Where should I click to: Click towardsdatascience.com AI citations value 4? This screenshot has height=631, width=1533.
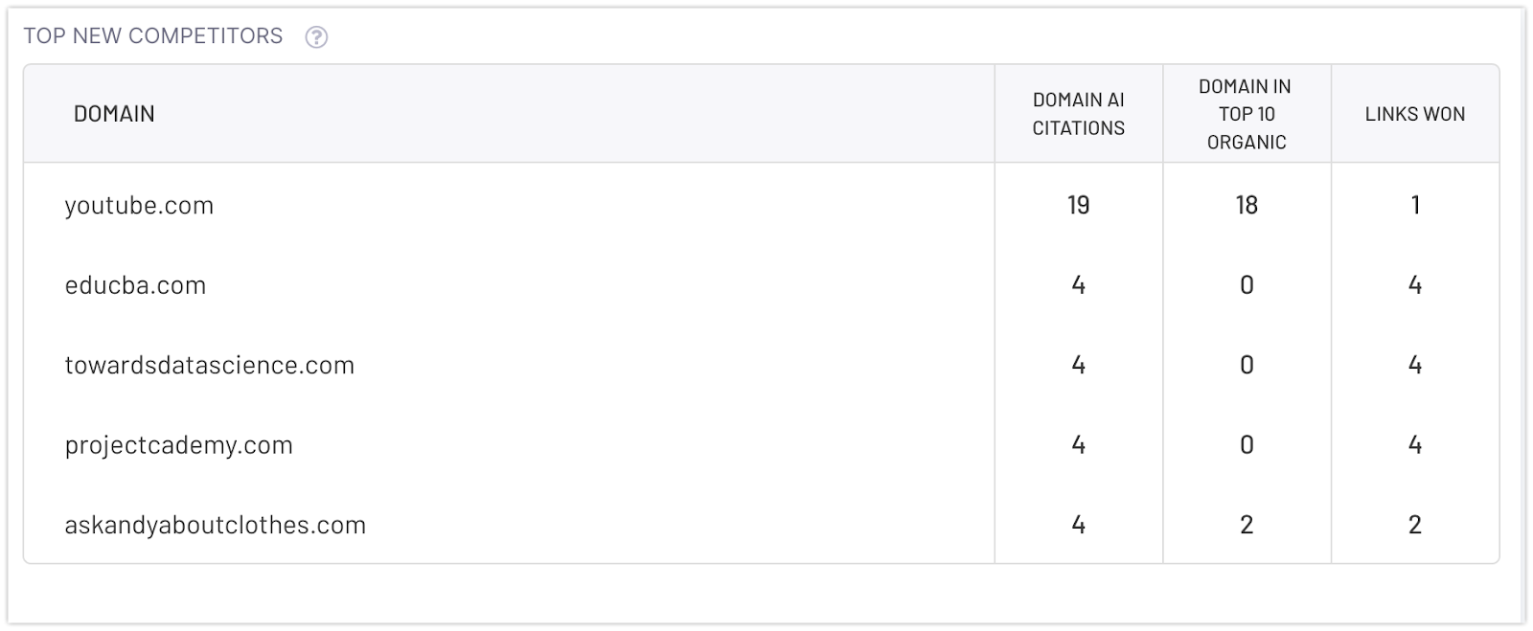click(1078, 365)
